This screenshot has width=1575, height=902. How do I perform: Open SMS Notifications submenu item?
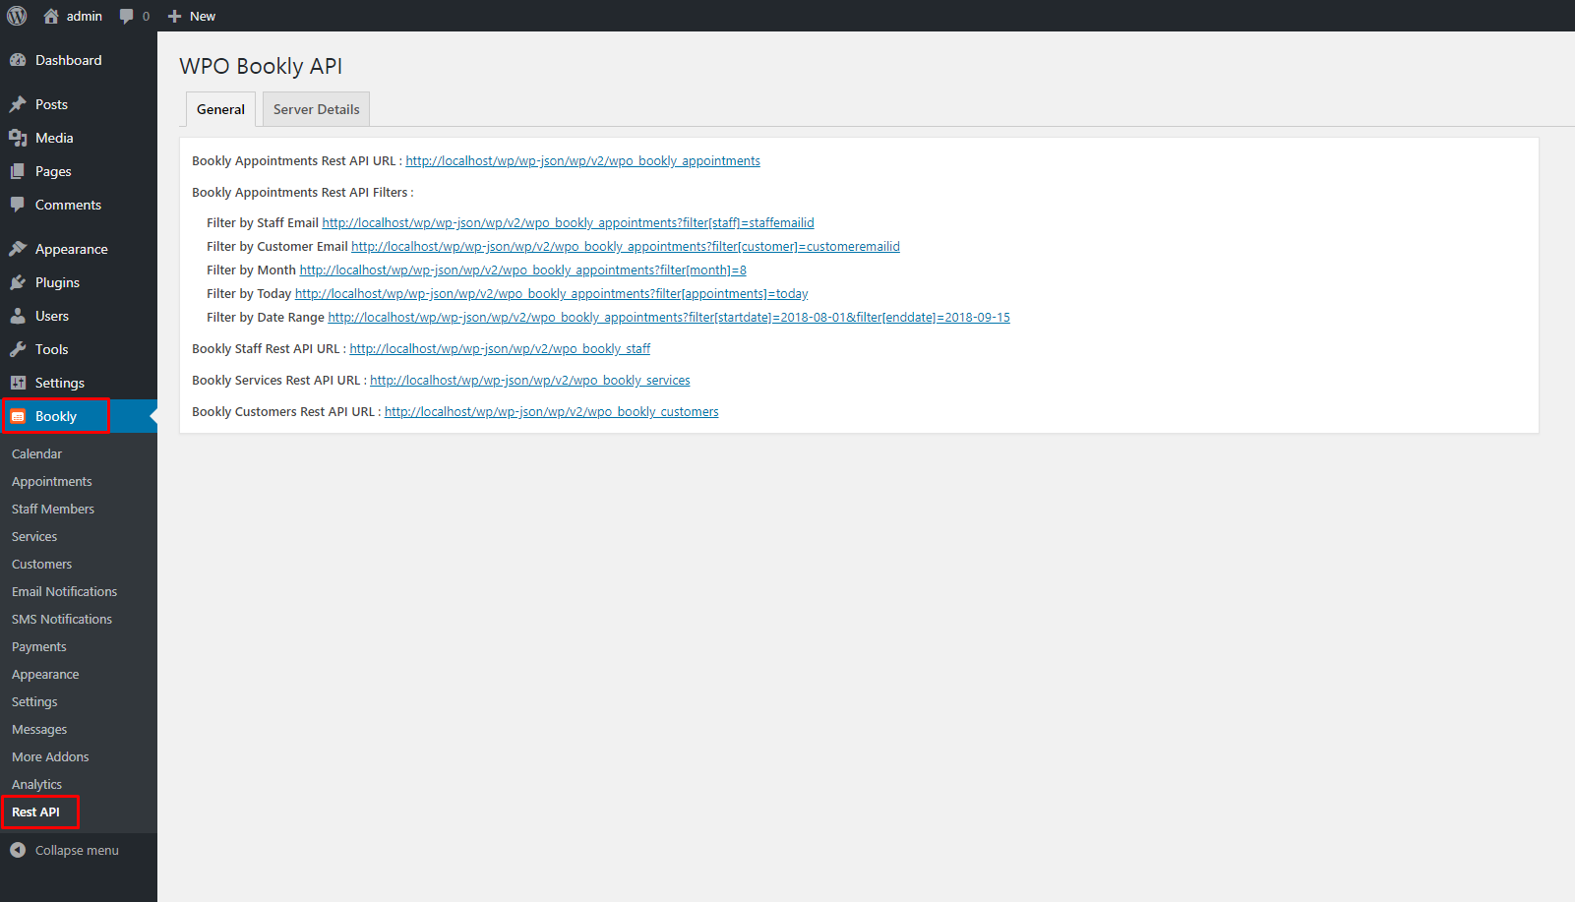click(62, 619)
